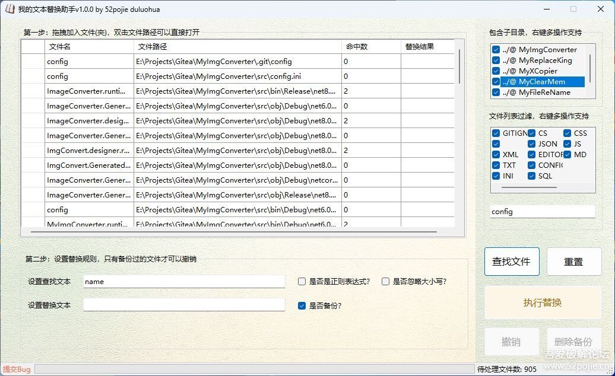Click the directory list vertical scrollbar
The width and height of the screenshot is (615, 376).
click(x=590, y=69)
